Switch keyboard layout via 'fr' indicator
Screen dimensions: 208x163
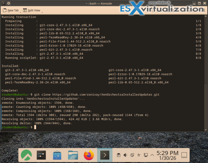pyautogui.click(x=139, y=155)
